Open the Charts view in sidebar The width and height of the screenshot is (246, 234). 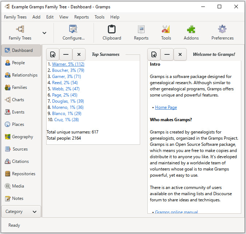coord(21,100)
